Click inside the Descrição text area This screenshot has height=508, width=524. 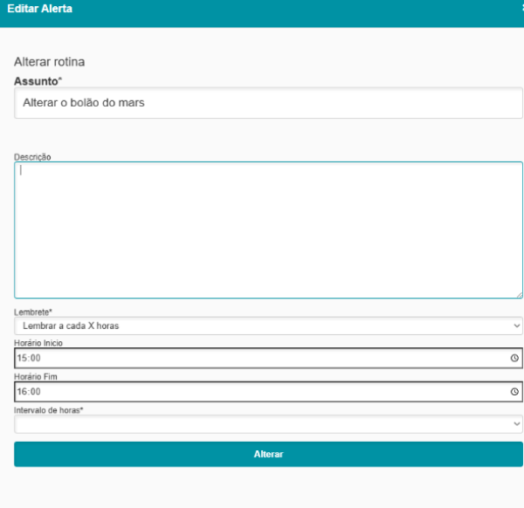click(268, 230)
